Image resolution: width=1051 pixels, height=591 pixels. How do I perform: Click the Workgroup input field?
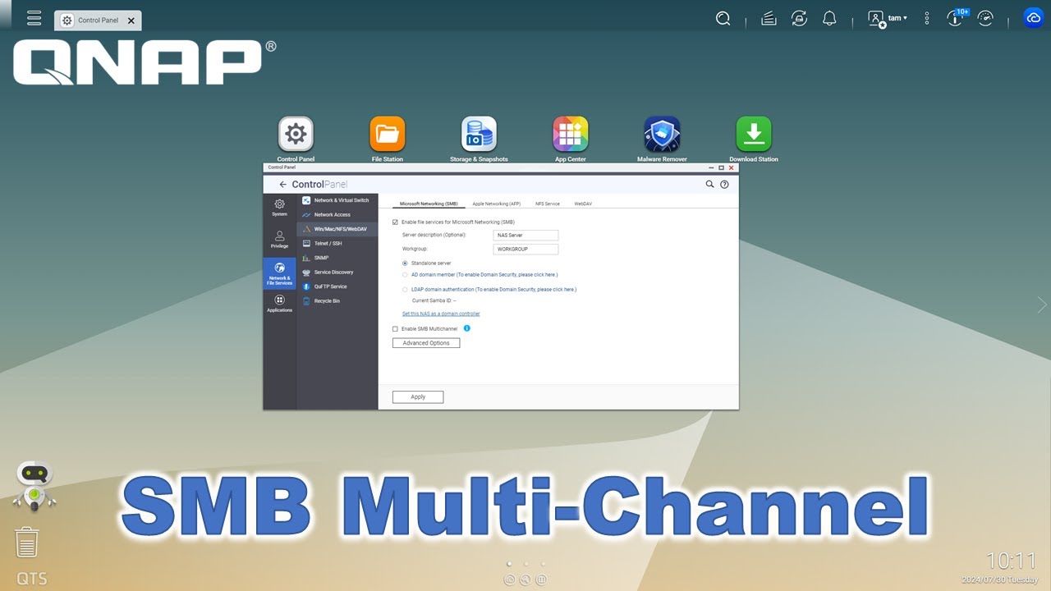[526, 249]
